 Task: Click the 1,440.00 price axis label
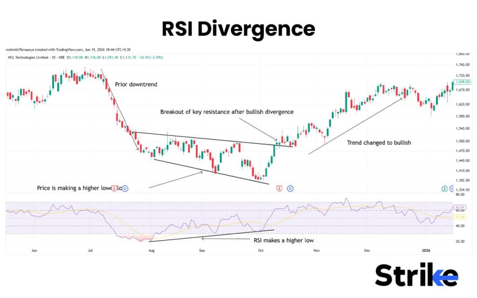point(463,161)
